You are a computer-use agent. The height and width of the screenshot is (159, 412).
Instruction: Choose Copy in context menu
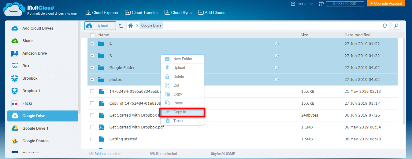[x=182, y=94]
